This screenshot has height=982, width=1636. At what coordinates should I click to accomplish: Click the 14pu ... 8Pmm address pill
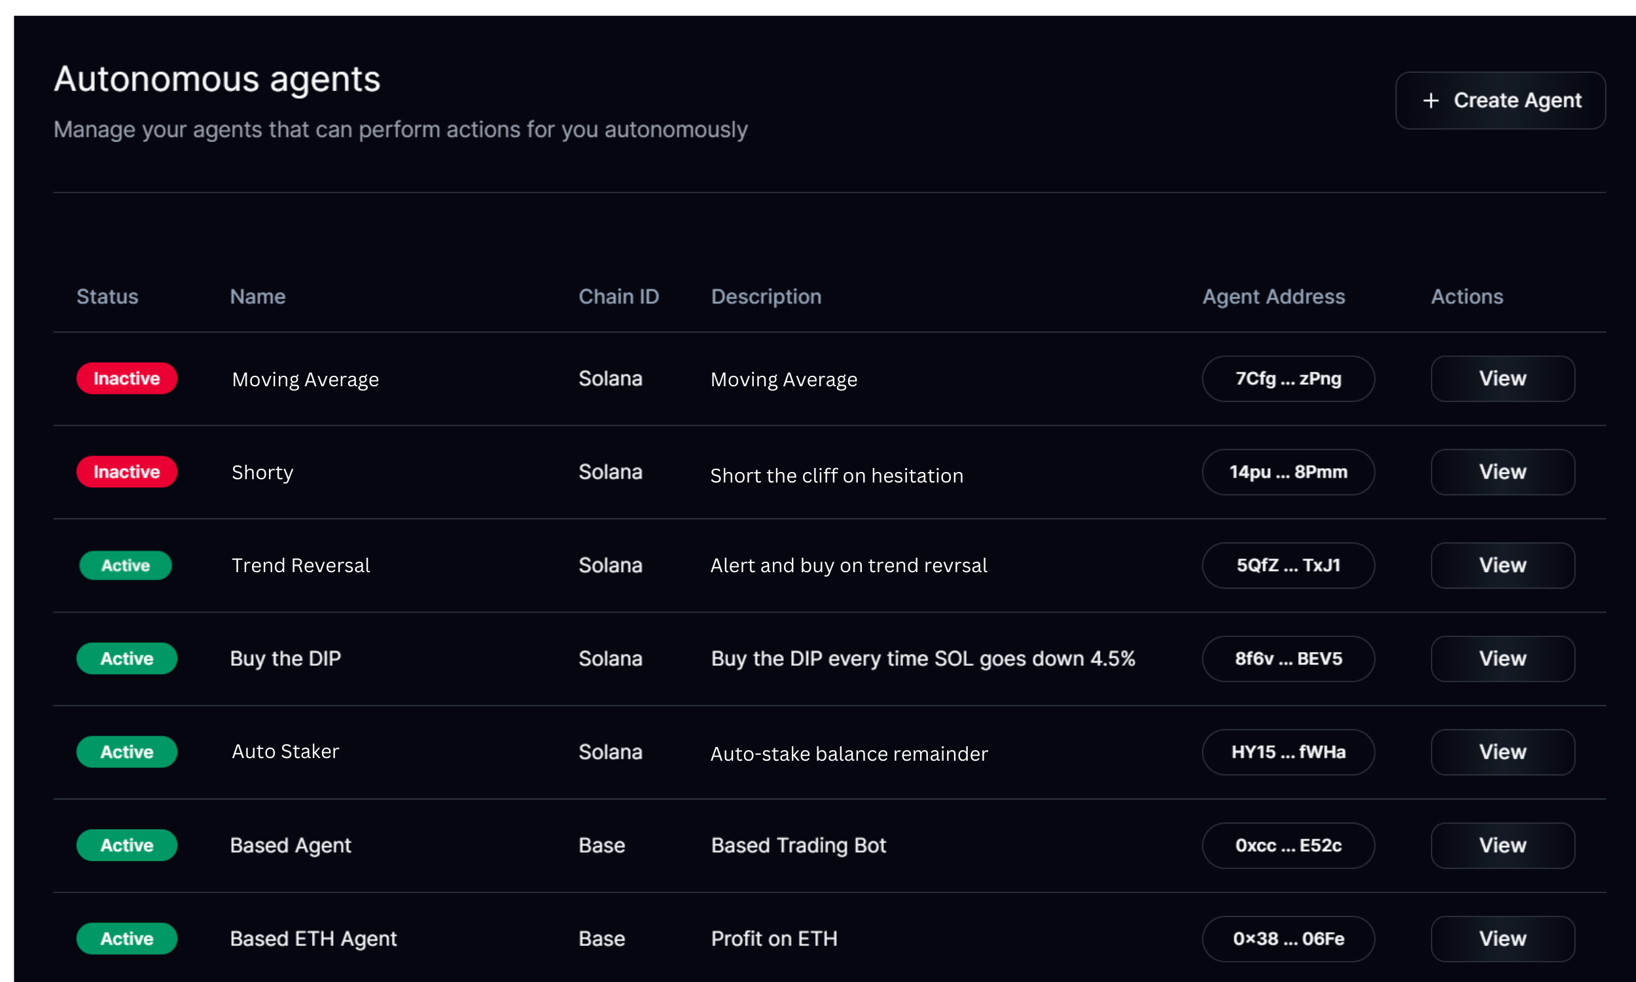1287,472
